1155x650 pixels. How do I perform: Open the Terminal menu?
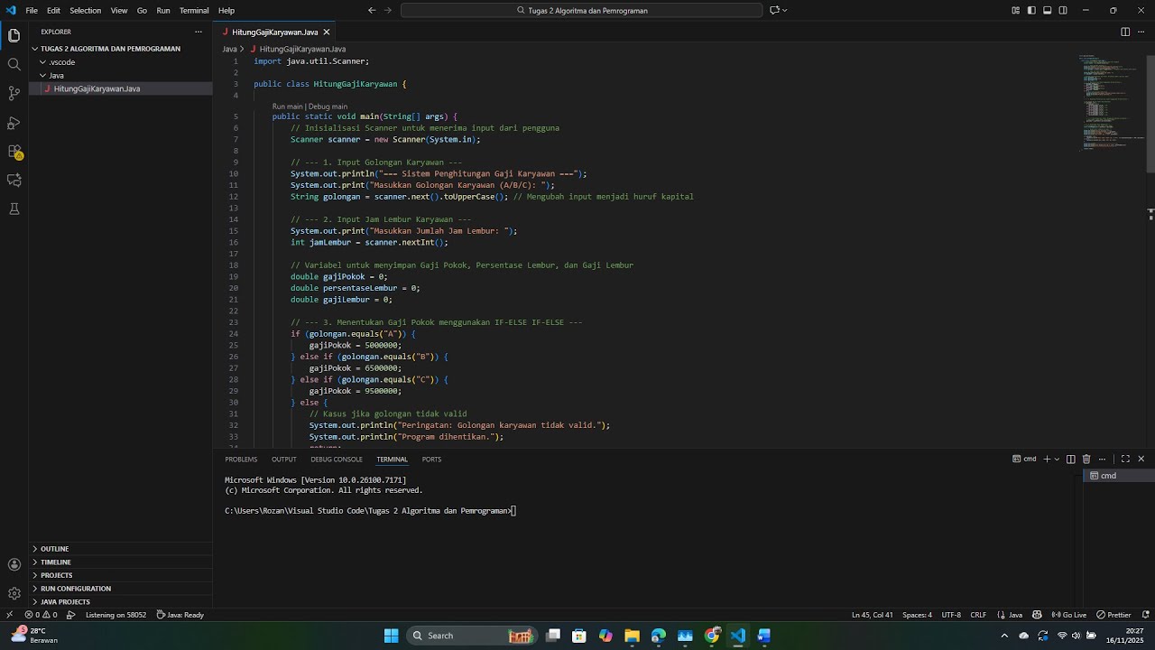pyautogui.click(x=194, y=11)
